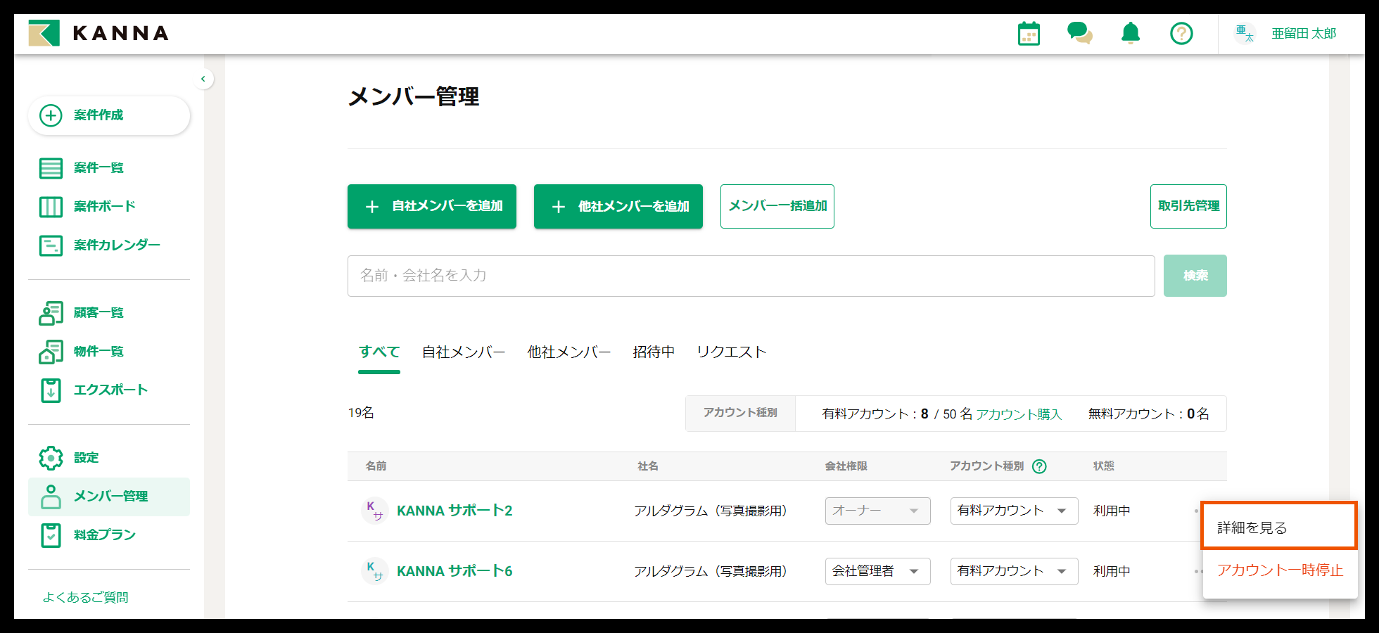Switch to the 自社メンバー tab
This screenshot has height=633, width=1379.
click(x=464, y=352)
